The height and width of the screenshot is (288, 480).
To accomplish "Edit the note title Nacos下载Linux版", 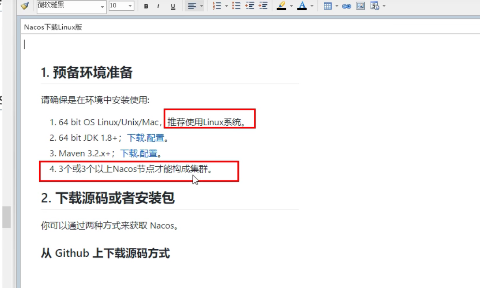I will [53, 27].
